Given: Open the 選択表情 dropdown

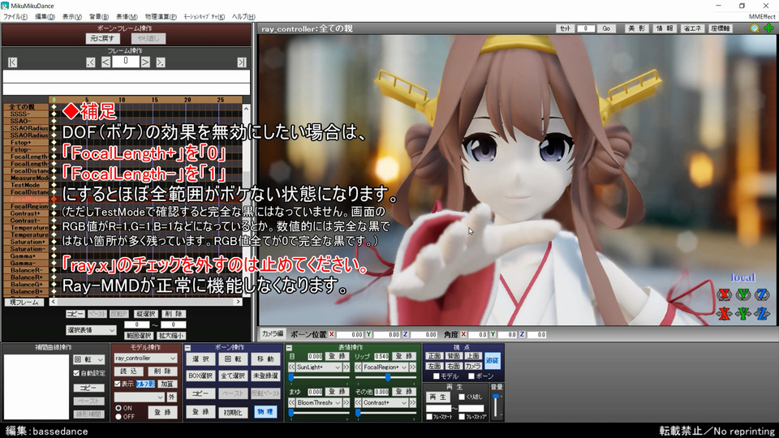Looking at the screenshot, I should tap(91, 330).
